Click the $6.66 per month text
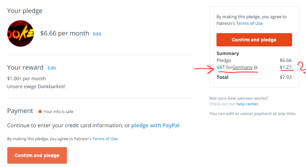306x167 pixels. 65,33
